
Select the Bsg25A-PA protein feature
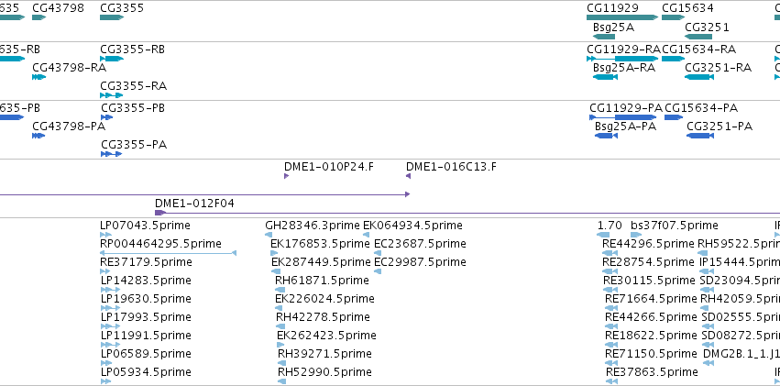[x=606, y=136]
